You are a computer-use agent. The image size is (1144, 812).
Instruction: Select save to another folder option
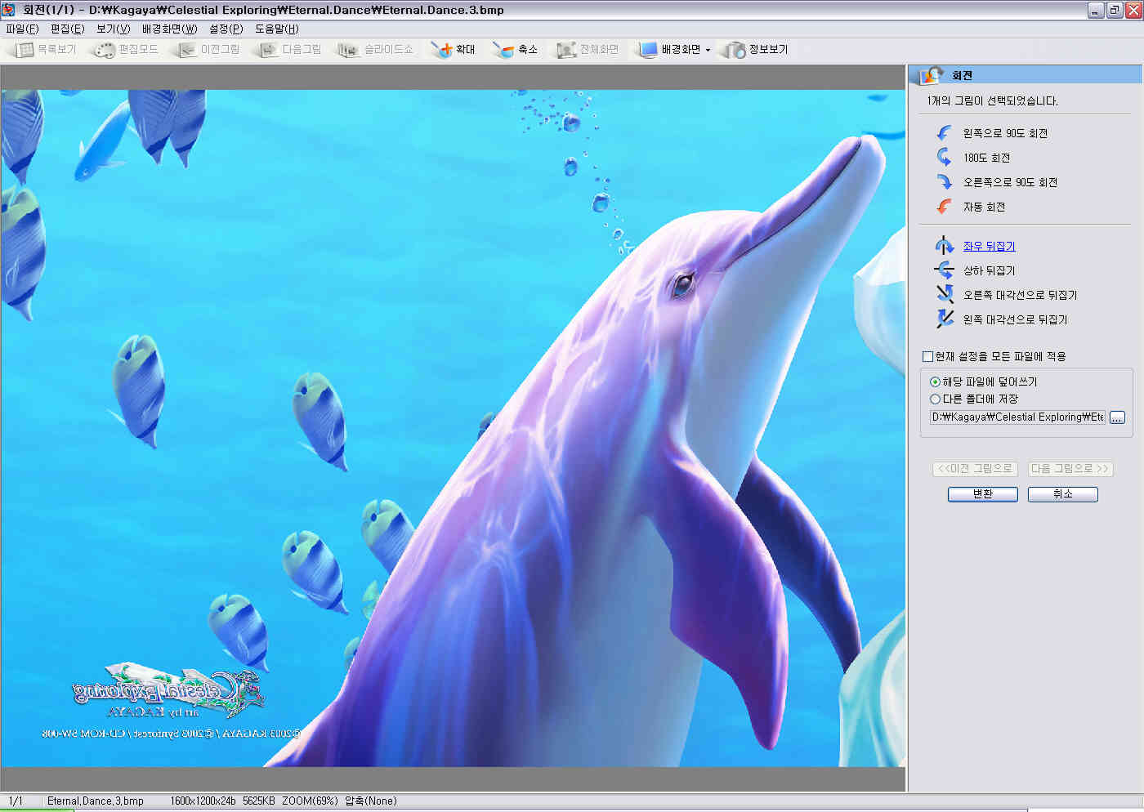(x=935, y=399)
